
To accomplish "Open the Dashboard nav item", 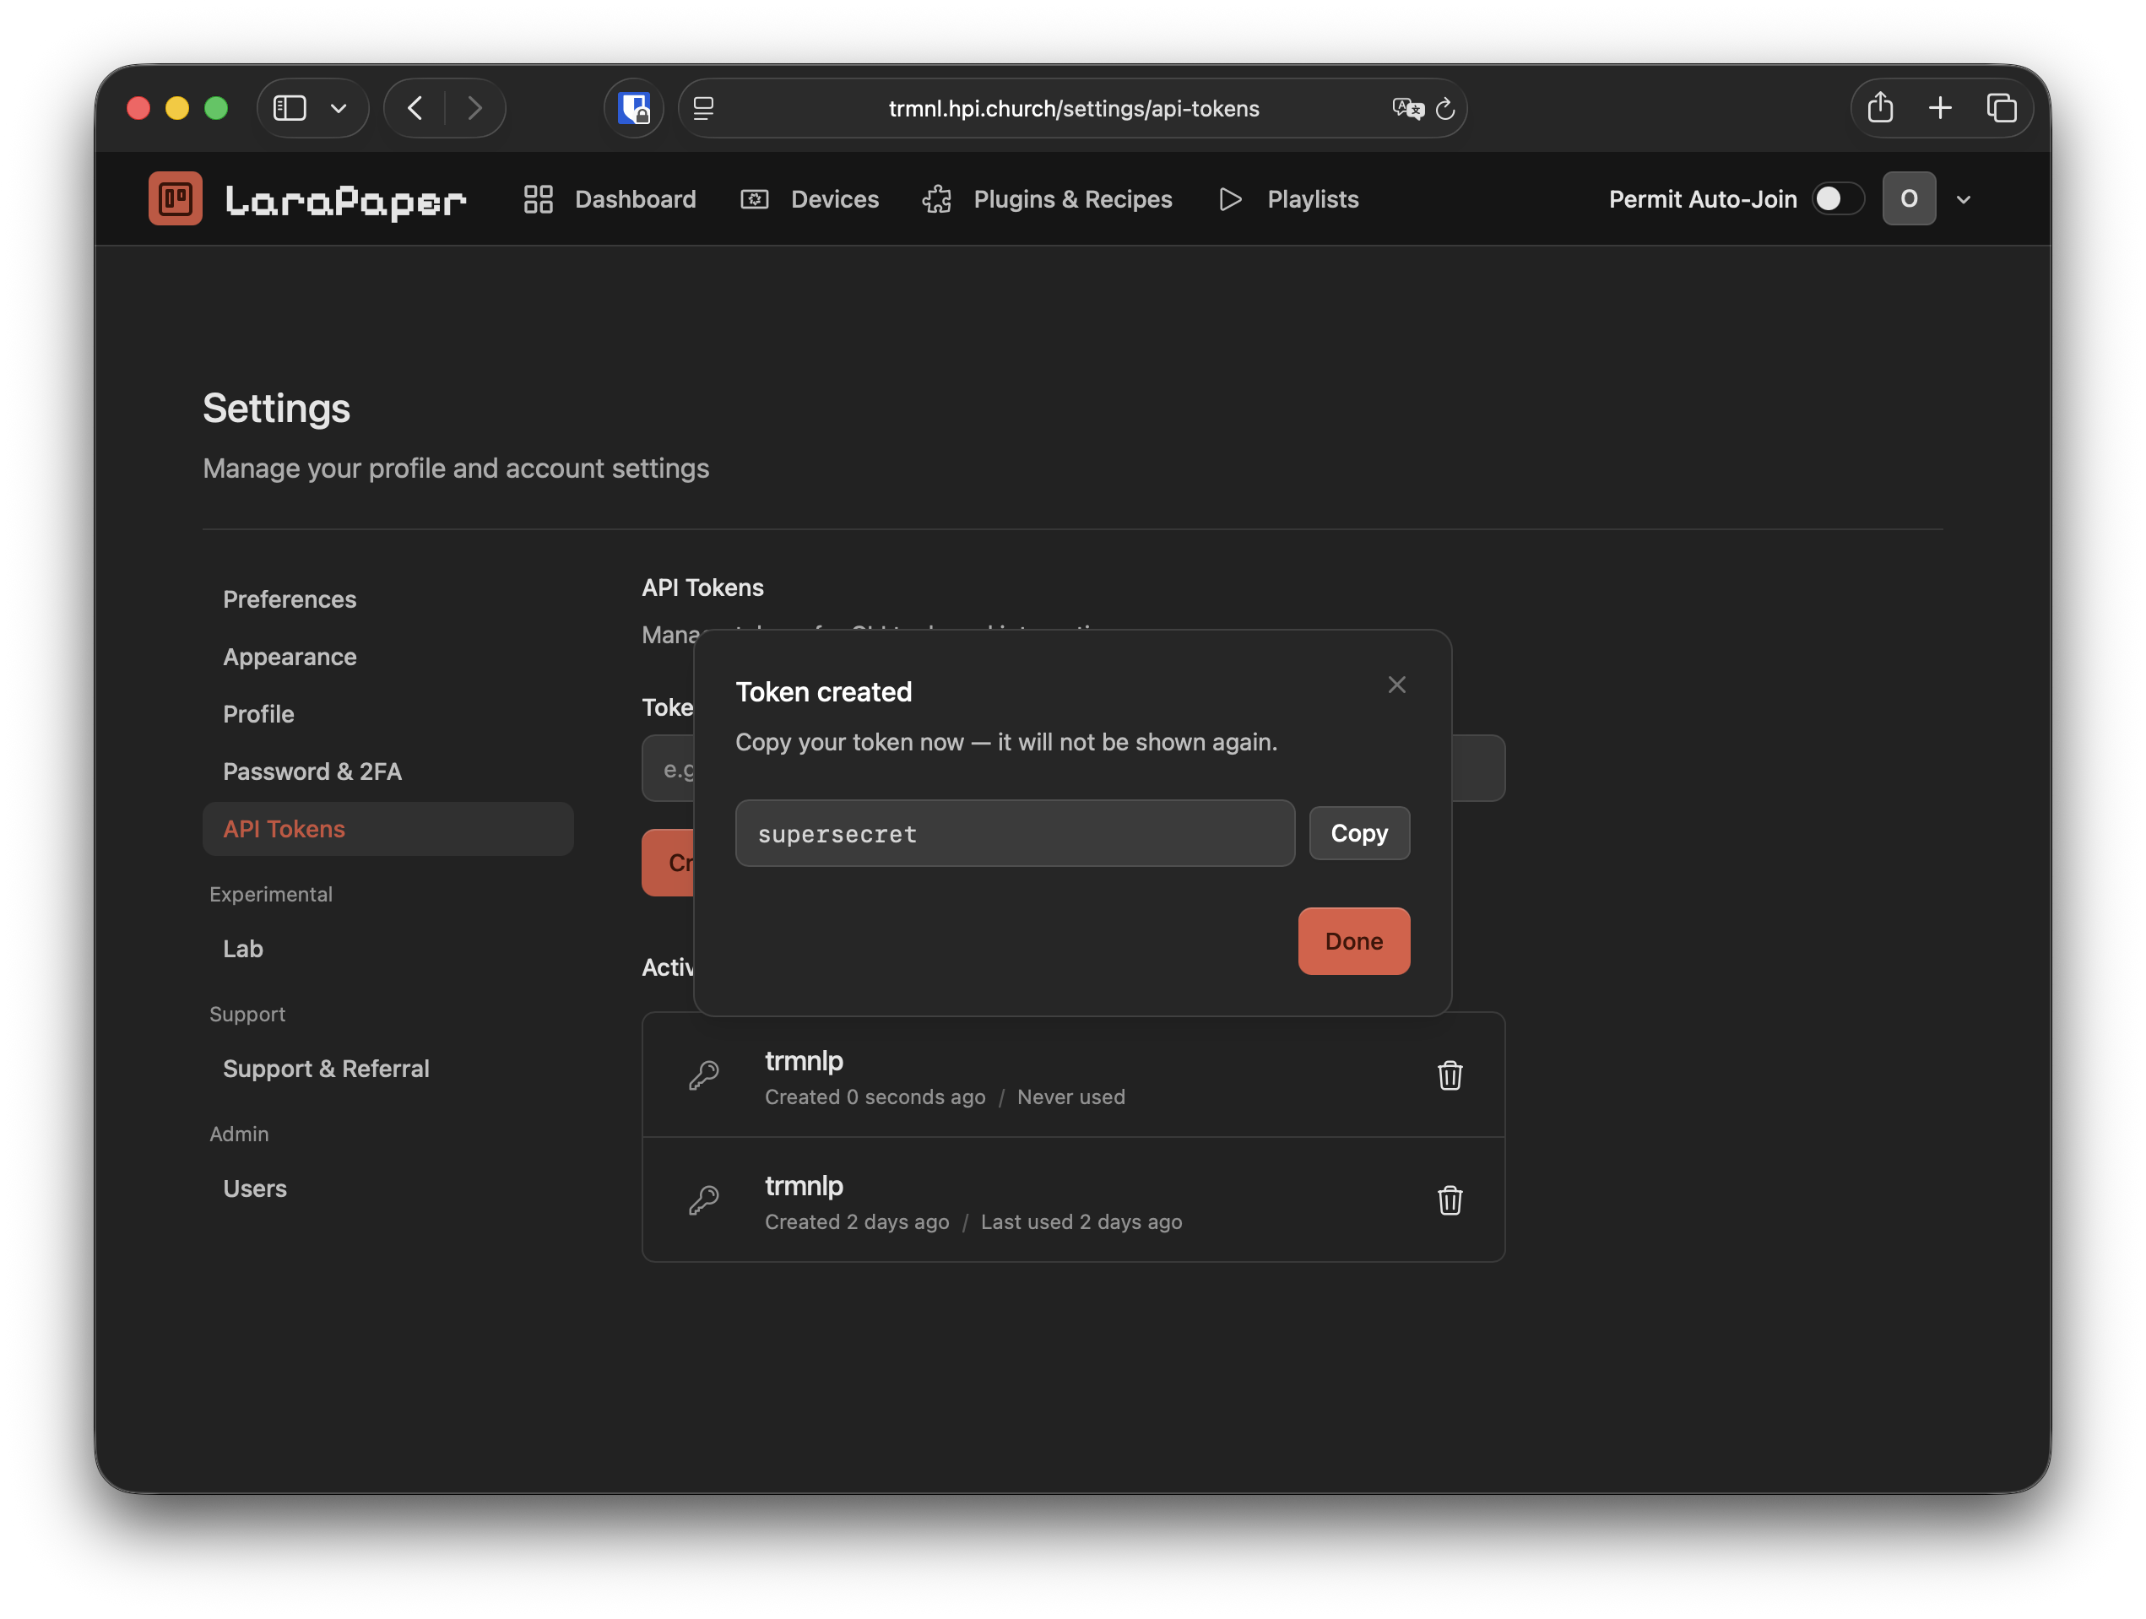I will click(610, 199).
